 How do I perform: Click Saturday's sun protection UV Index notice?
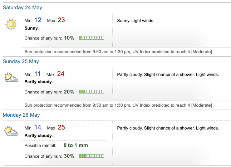(118, 52)
